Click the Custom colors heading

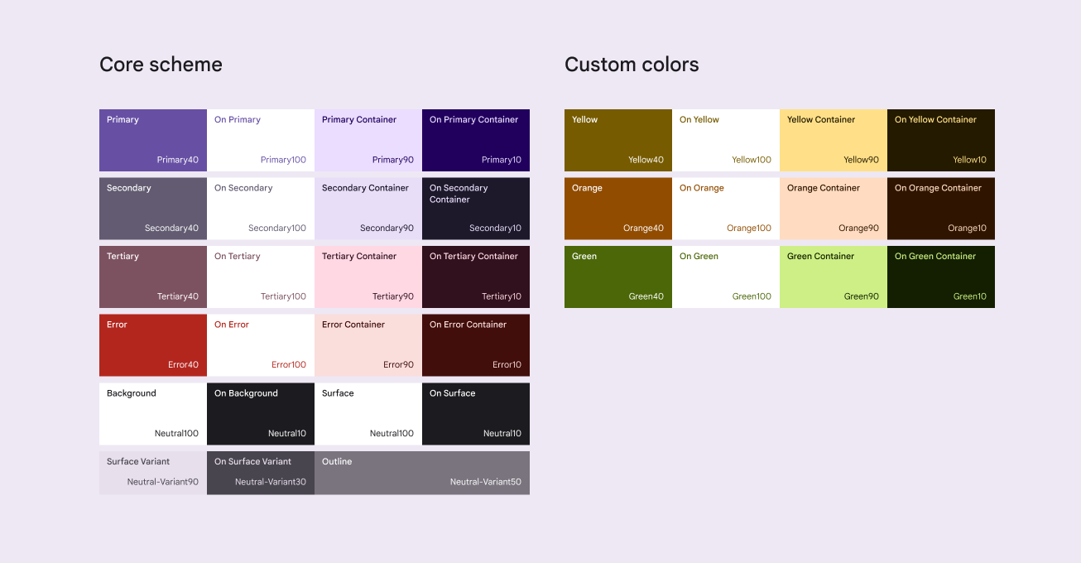coord(632,65)
